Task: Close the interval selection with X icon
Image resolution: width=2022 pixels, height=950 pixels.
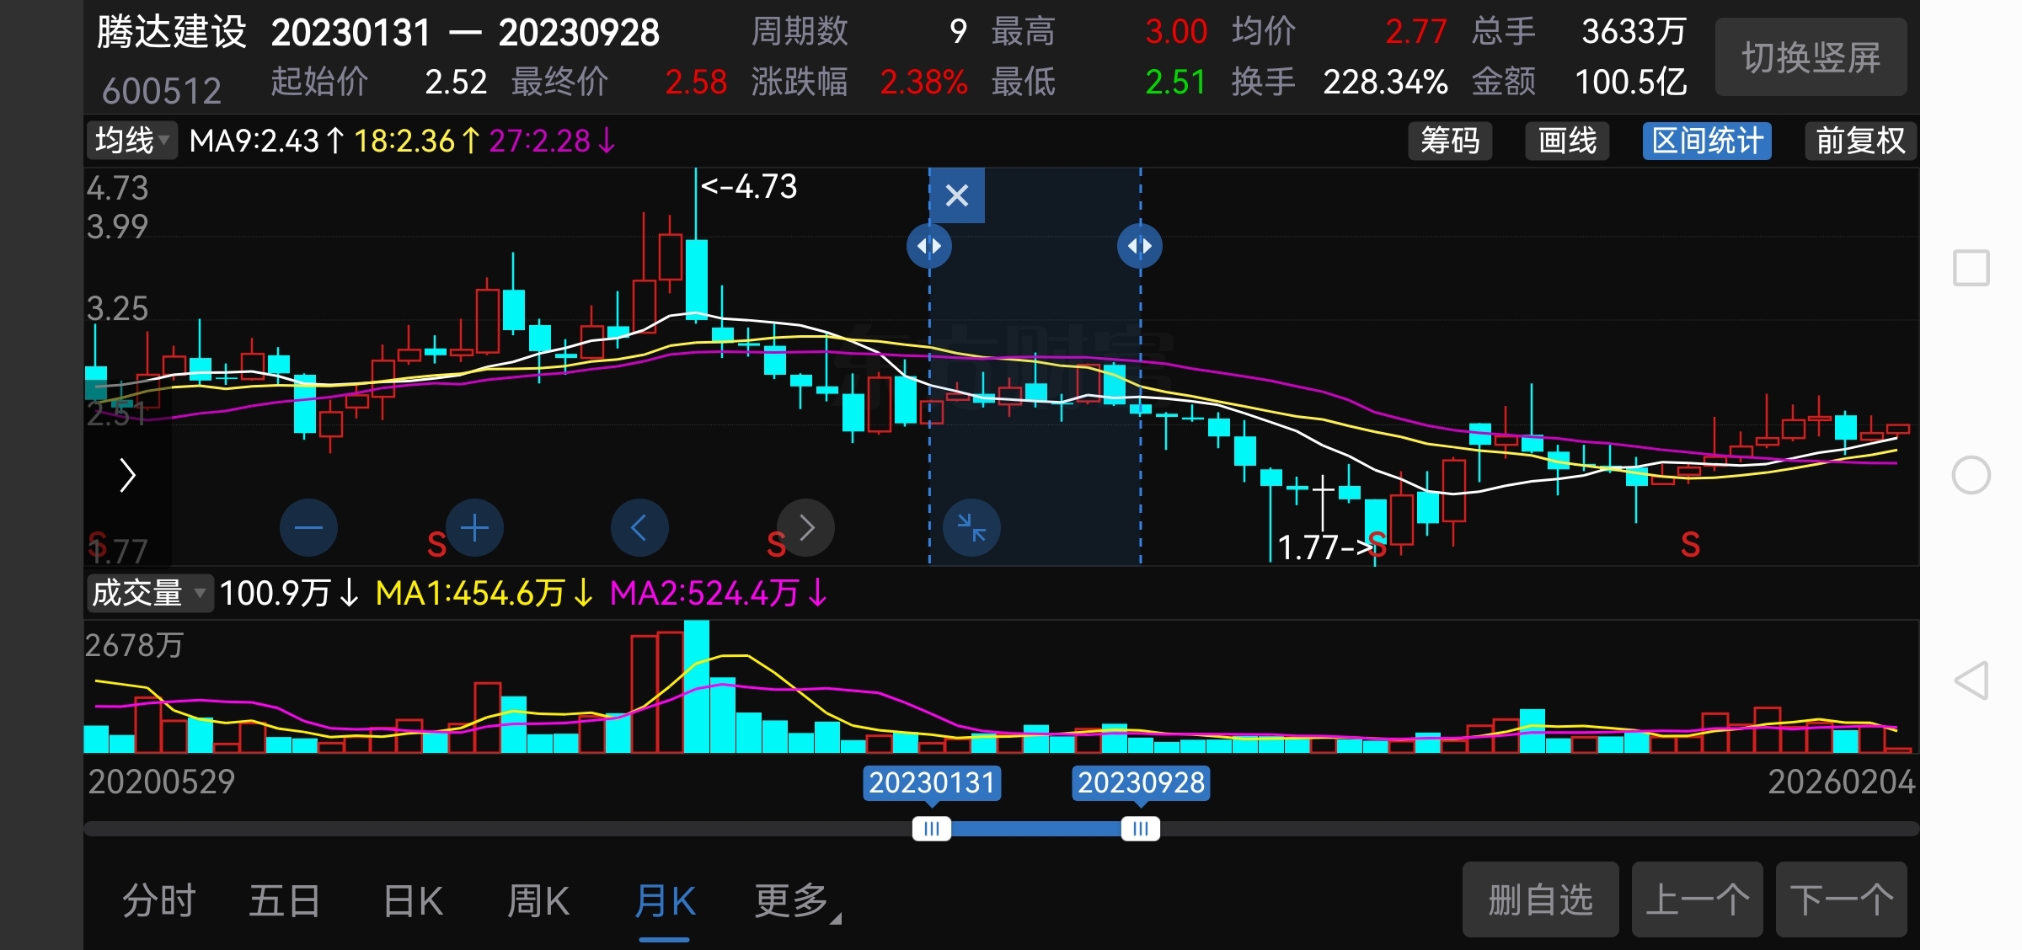Action: pos(956,196)
